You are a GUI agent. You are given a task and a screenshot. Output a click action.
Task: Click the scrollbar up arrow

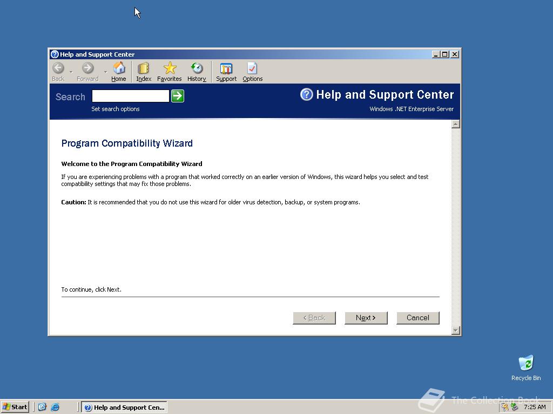(456, 124)
